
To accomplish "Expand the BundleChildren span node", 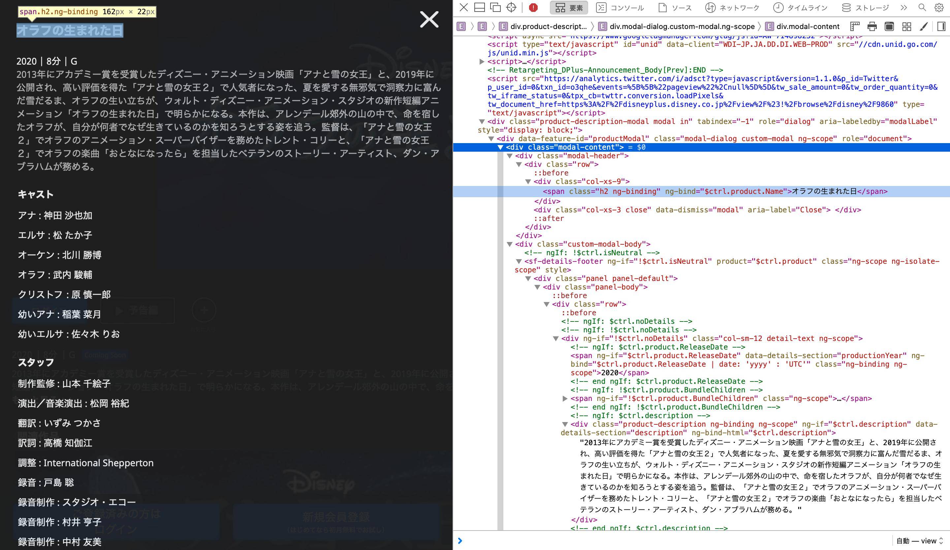I will click(565, 399).
